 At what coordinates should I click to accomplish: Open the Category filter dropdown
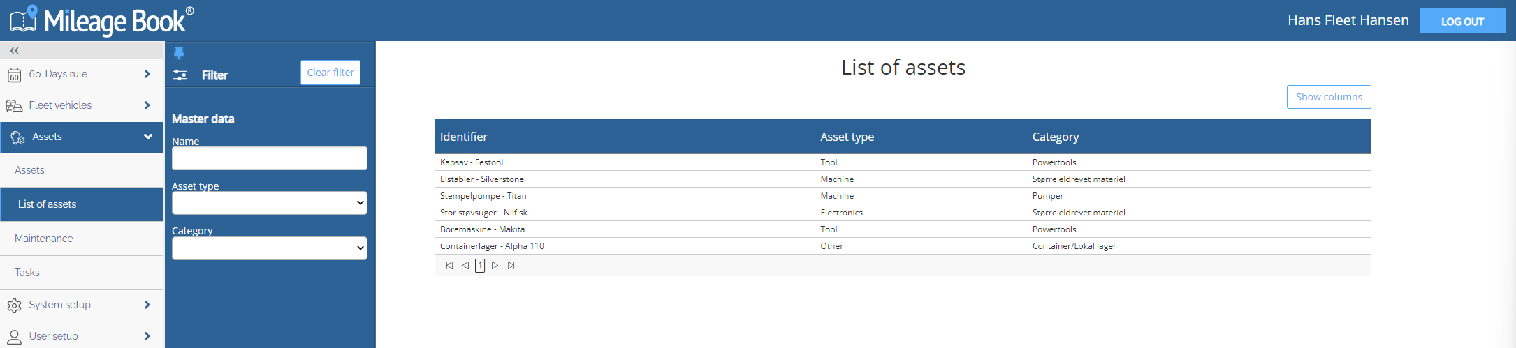pos(270,248)
